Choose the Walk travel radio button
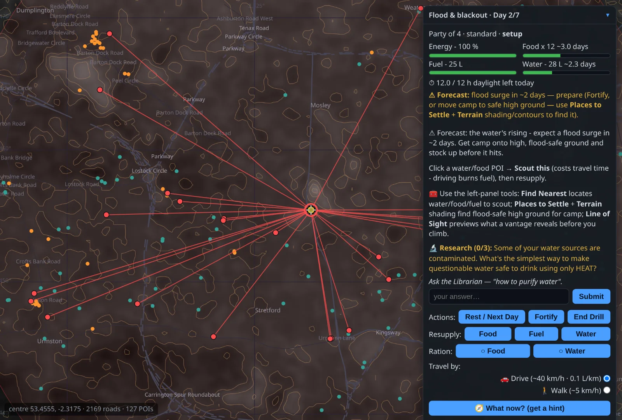The height and width of the screenshot is (420, 622). pos(607,390)
